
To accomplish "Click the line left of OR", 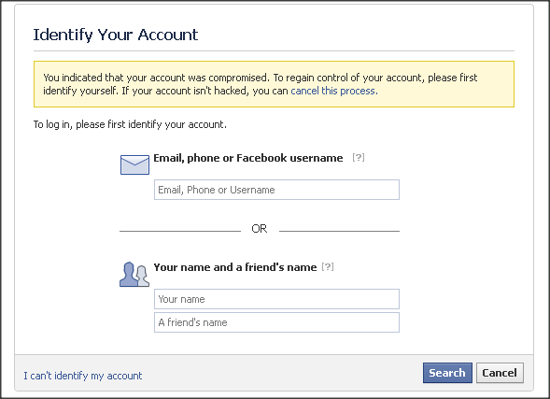I will tap(180, 231).
